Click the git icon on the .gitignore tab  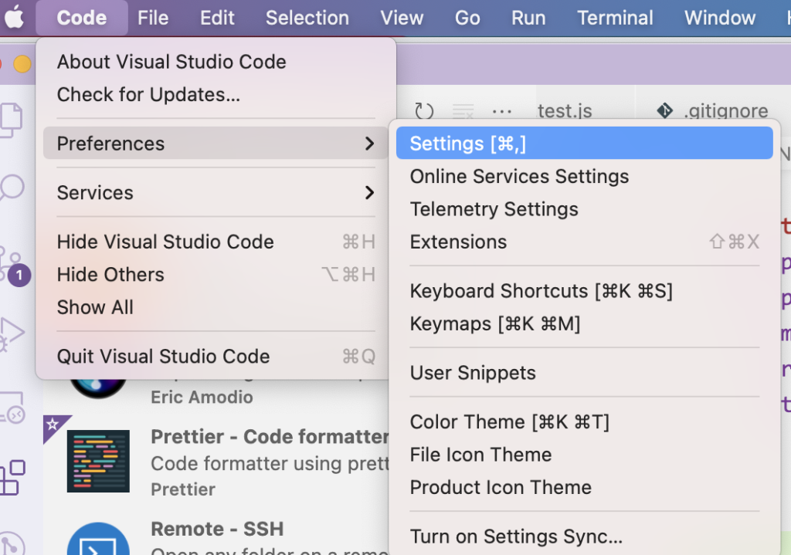[665, 110]
